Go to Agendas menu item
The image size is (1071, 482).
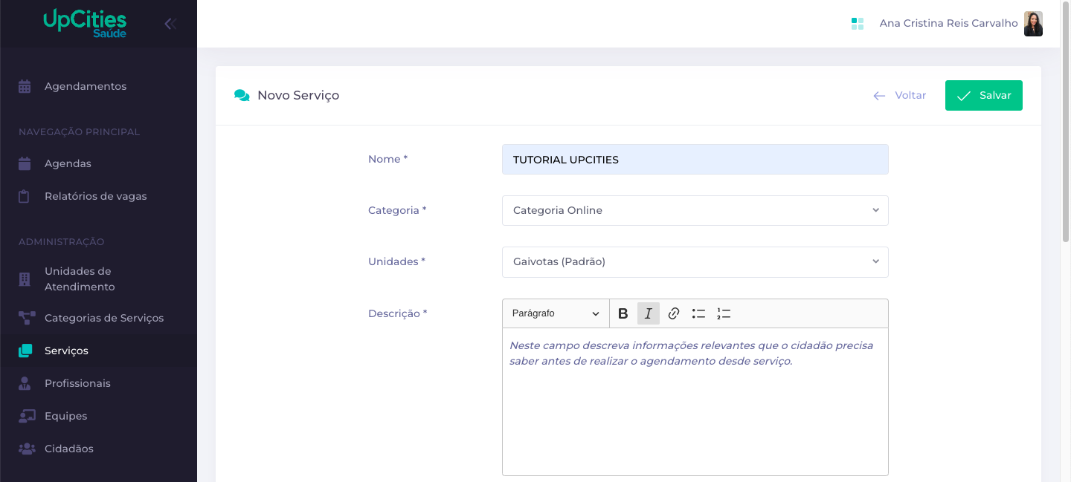coord(68,163)
